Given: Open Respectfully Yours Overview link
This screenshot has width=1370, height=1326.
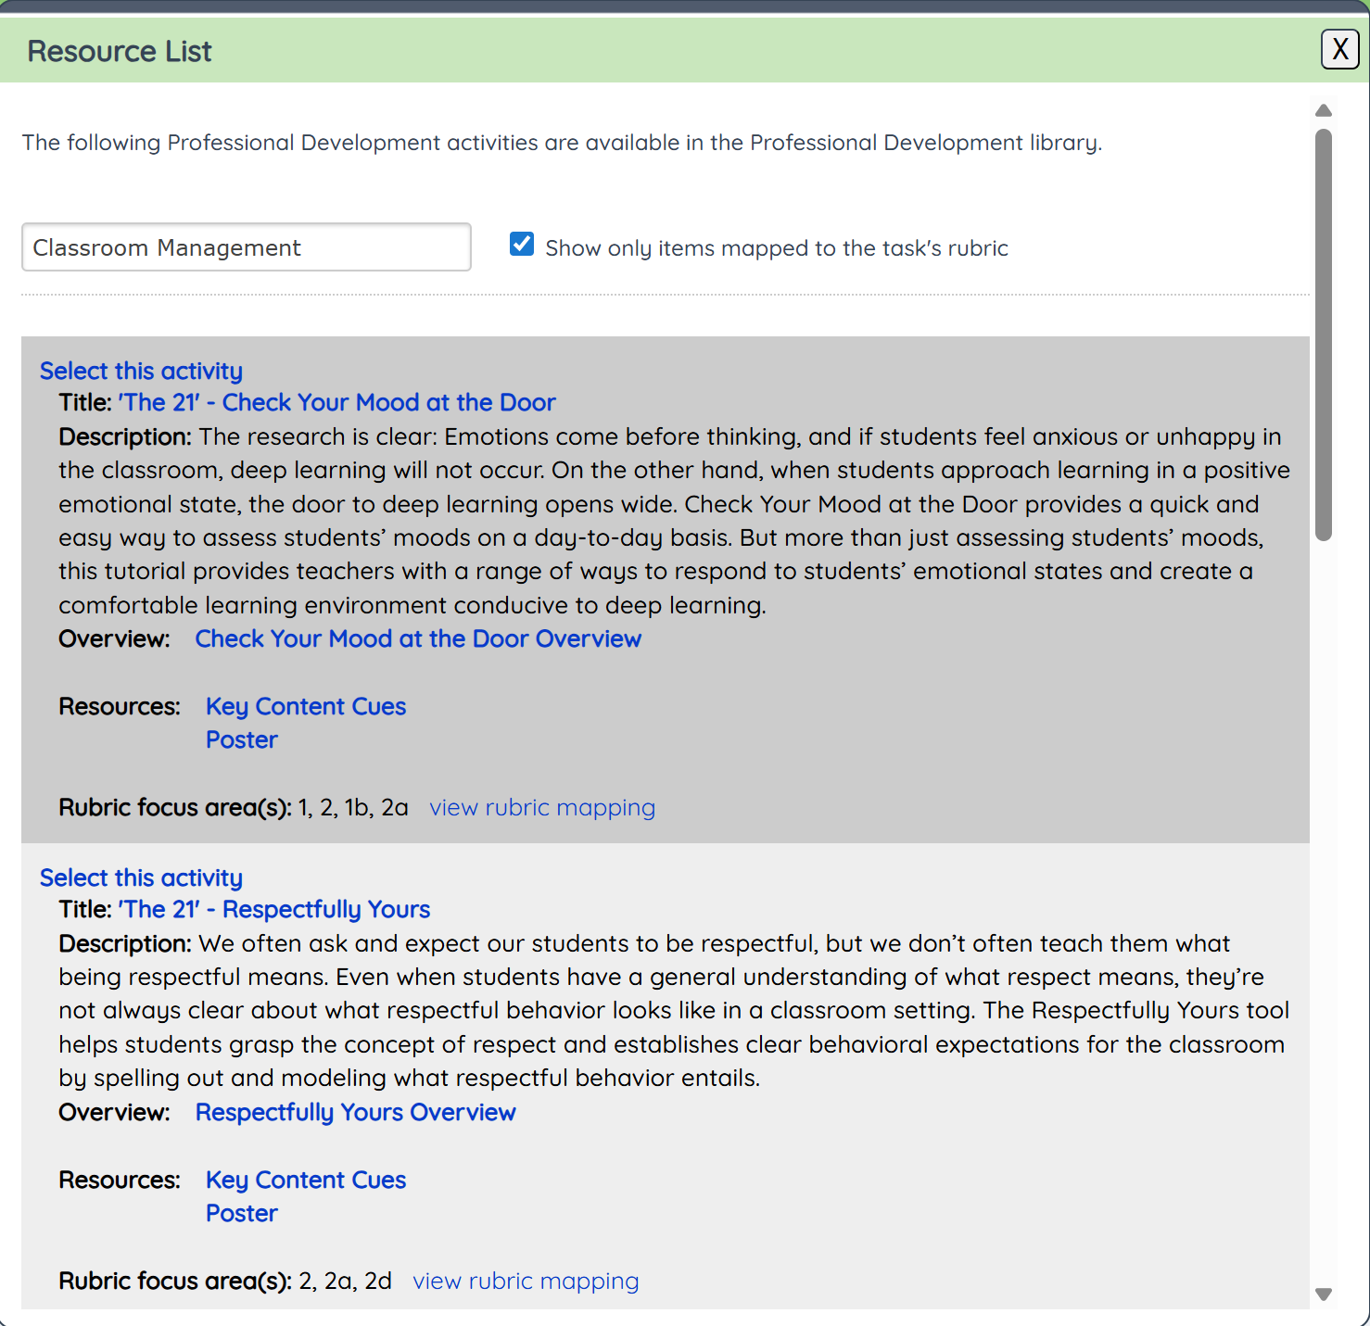Looking at the screenshot, I should pos(356,1112).
